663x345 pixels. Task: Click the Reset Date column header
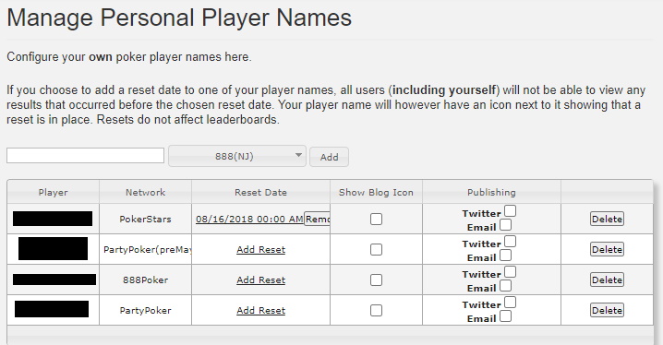coord(261,192)
